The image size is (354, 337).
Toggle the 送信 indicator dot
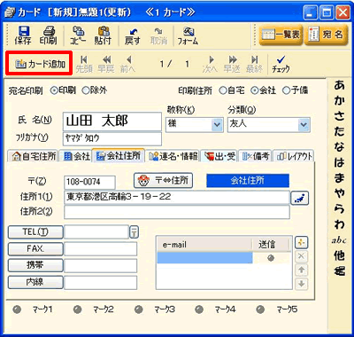pyautogui.click(x=271, y=258)
